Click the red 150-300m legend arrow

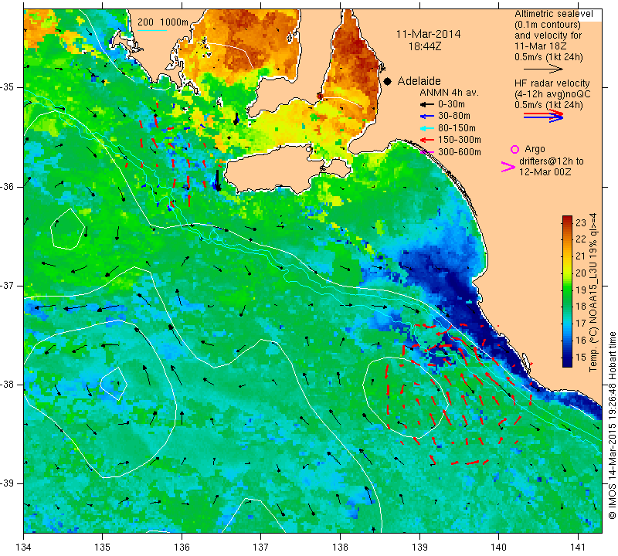pyautogui.click(x=426, y=140)
